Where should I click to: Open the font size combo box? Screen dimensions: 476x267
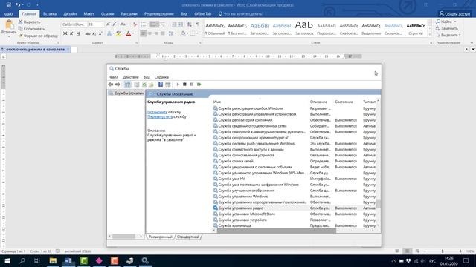point(96,24)
